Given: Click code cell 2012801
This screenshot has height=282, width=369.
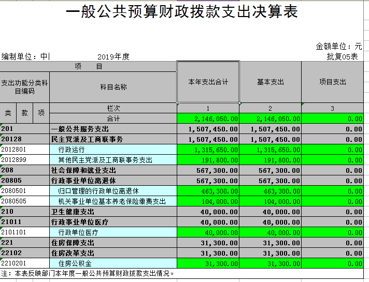Looking at the screenshot, I should [24, 150].
